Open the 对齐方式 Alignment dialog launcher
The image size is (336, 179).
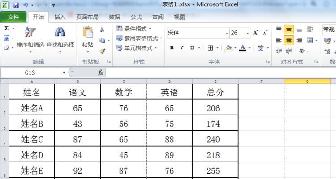click(316, 61)
